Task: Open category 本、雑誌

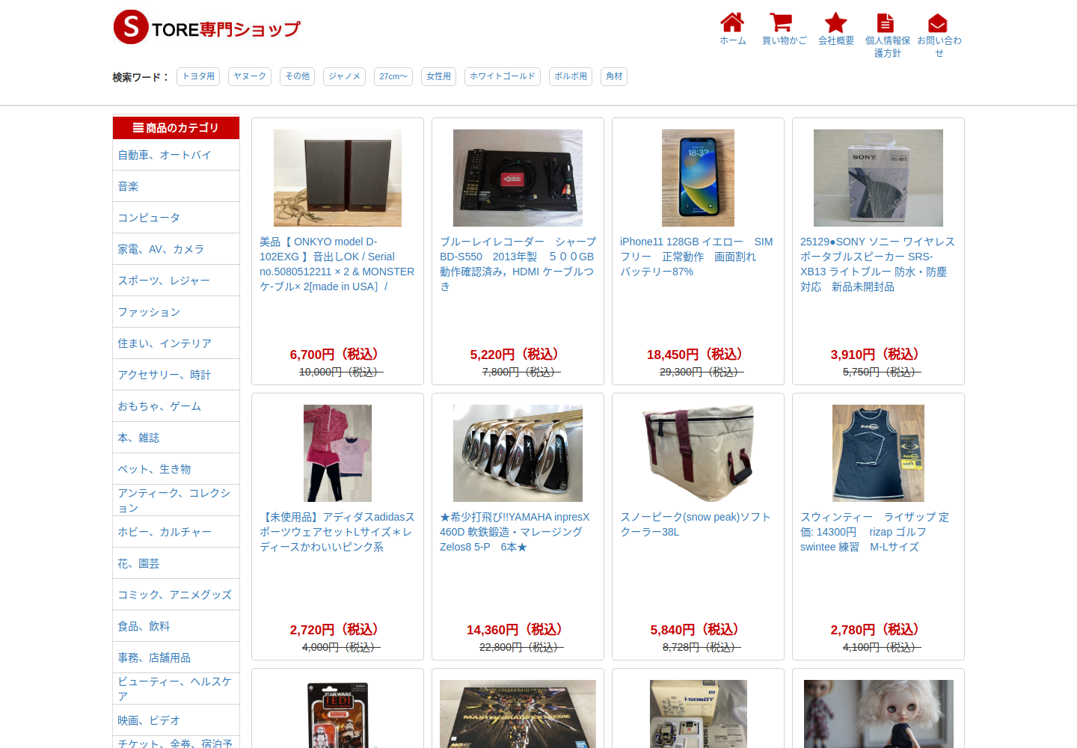Action: tap(176, 438)
